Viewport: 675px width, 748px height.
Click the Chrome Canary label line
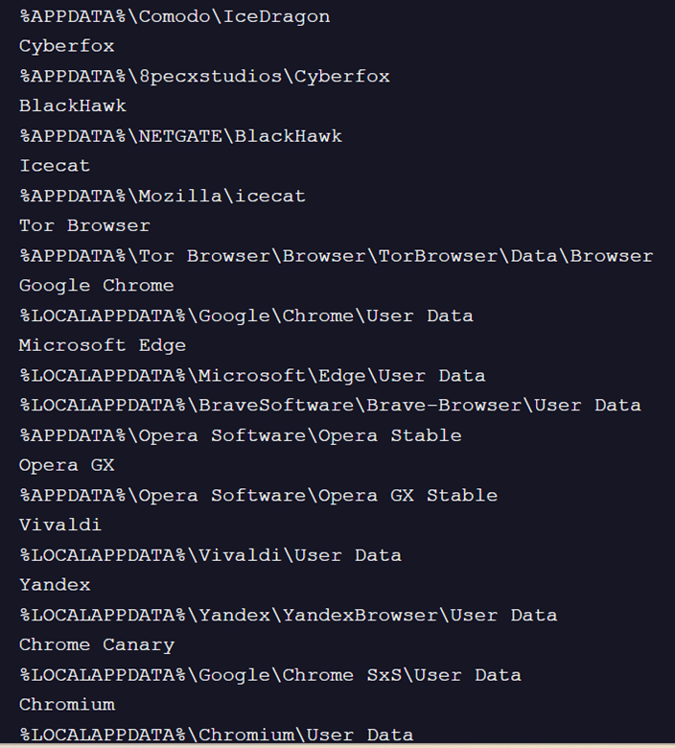(96, 644)
